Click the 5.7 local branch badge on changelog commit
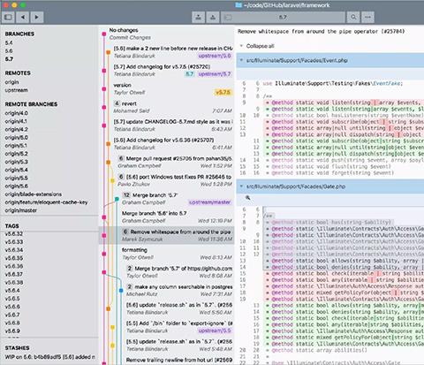This screenshot has height=365, width=424. coord(190,74)
